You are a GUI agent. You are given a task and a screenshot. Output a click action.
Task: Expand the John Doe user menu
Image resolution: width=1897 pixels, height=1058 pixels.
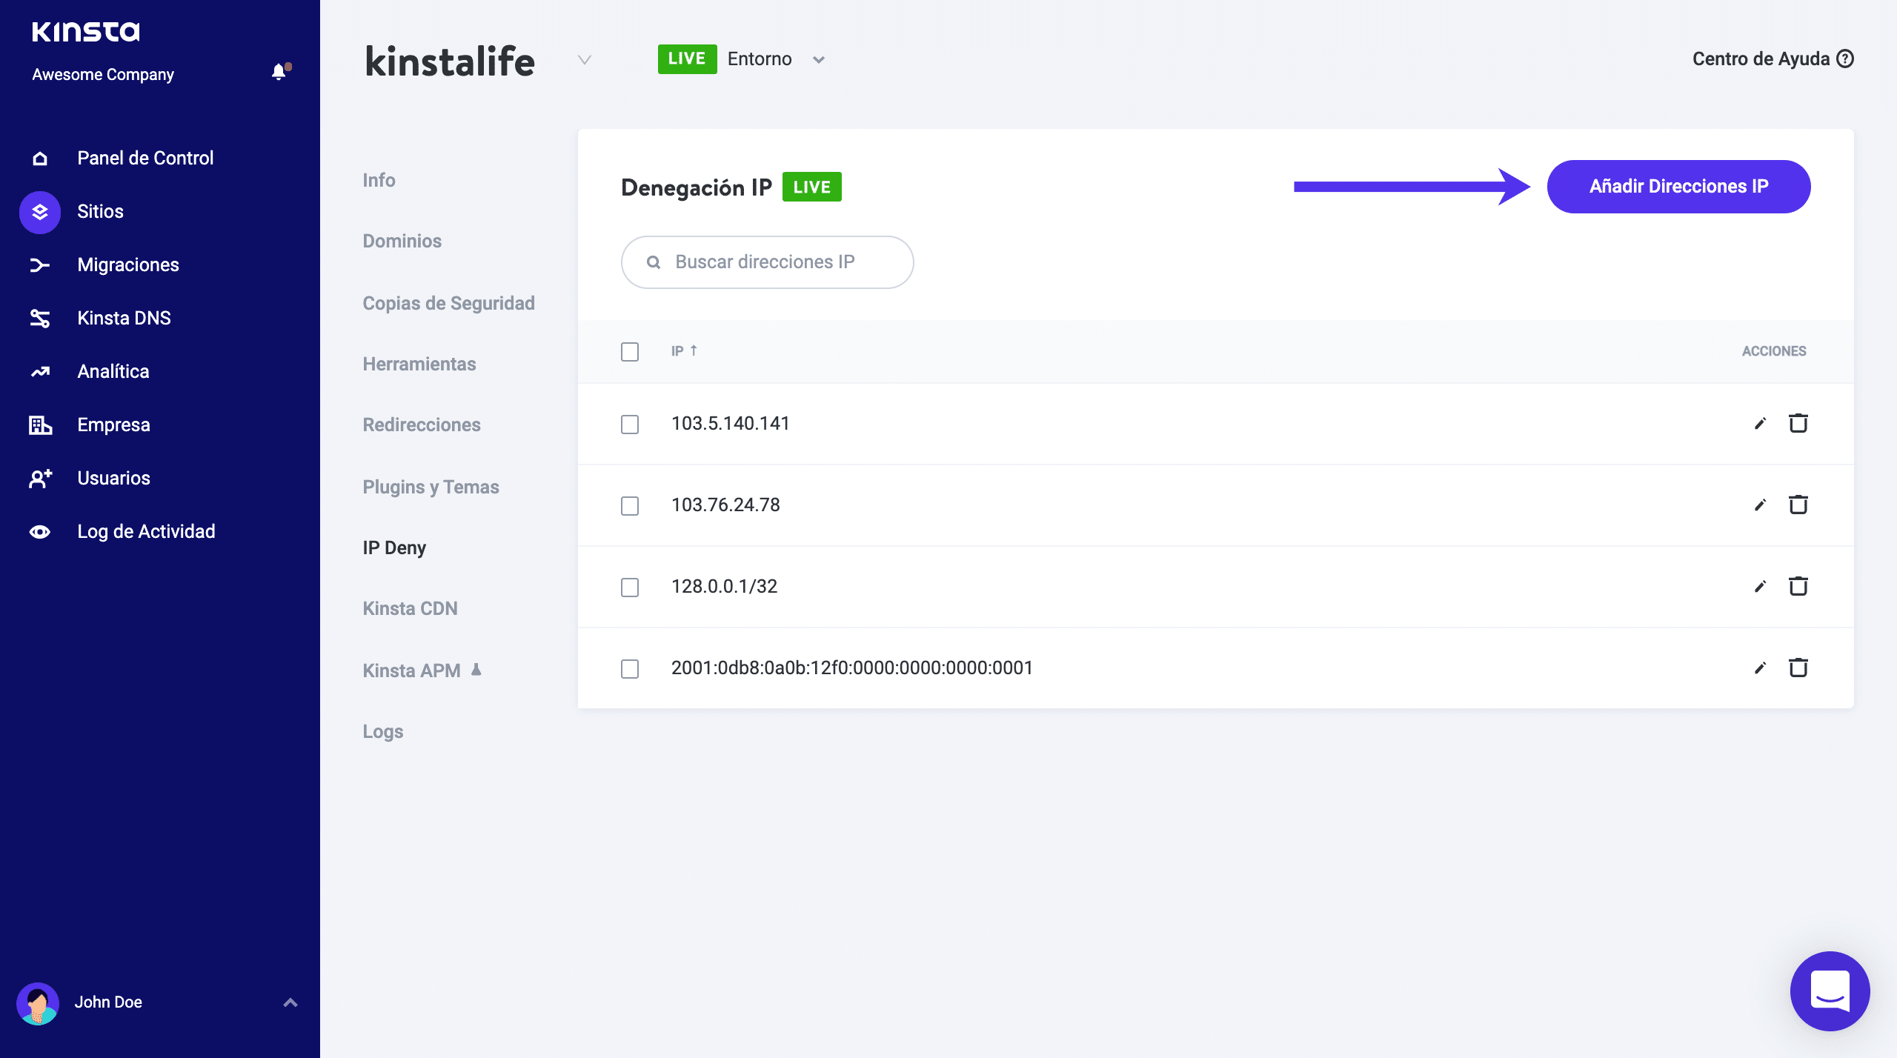pos(290,1002)
